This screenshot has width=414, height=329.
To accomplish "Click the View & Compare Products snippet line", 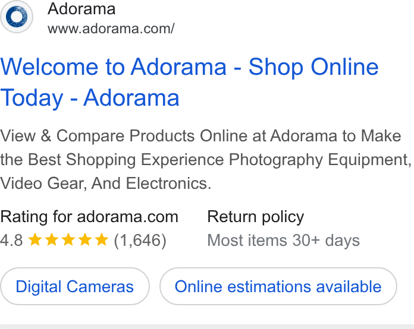I will point(200,136).
